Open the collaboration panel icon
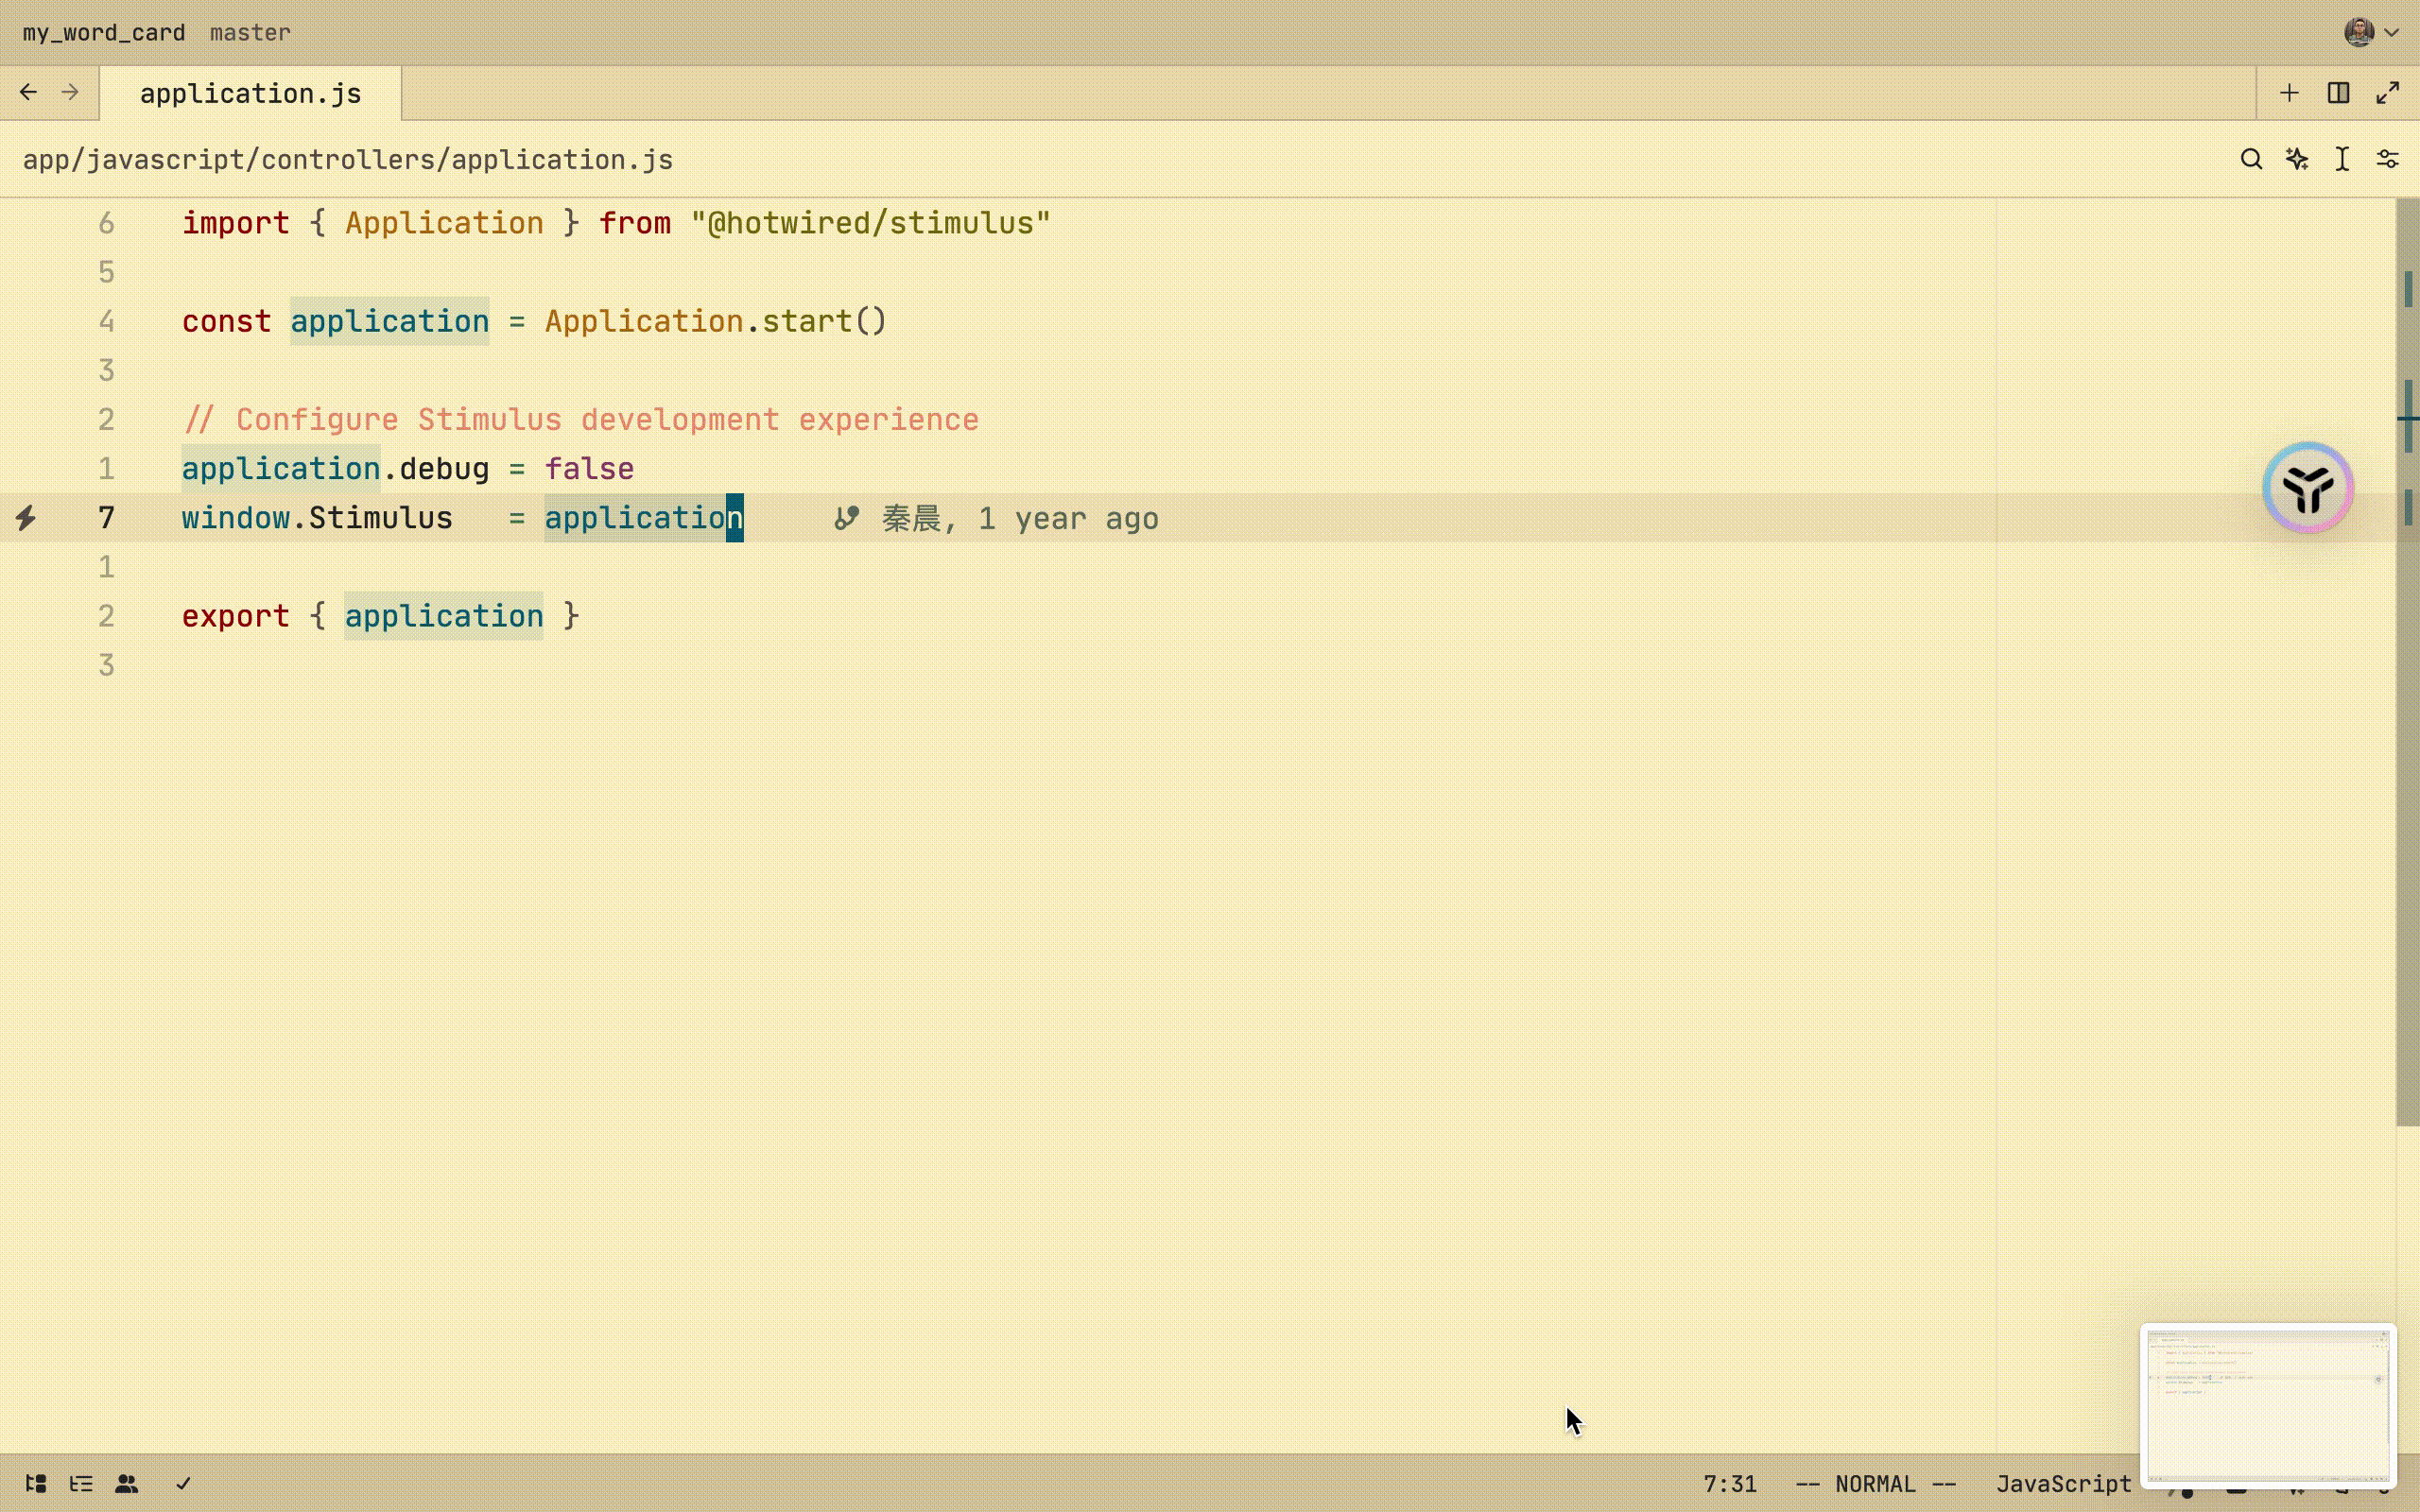Screen dimensions: 2420x1512 pos(127,1484)
